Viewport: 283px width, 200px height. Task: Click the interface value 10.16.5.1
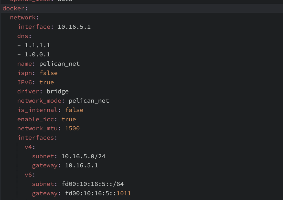(74, 27)
